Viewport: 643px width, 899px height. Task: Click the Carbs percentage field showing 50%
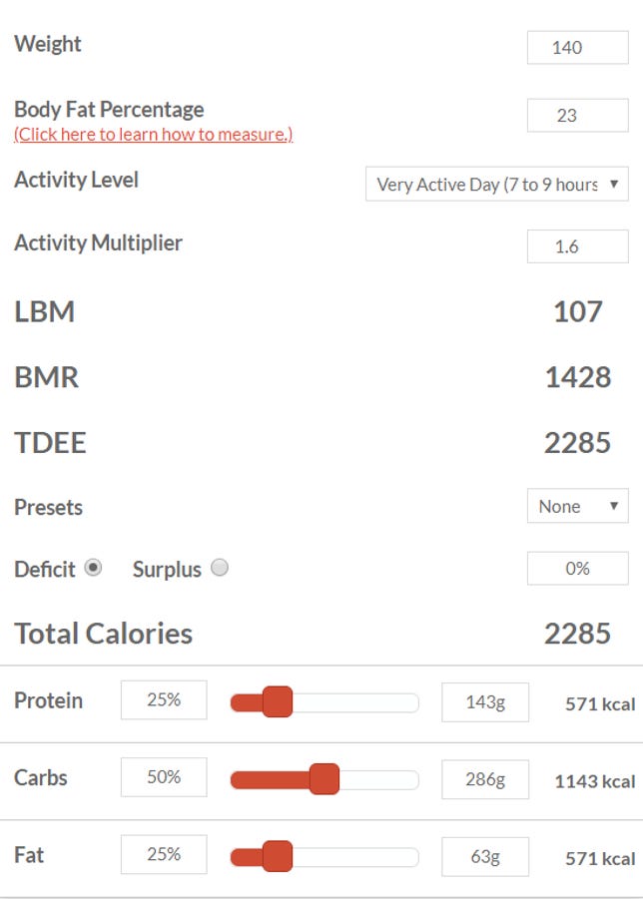click(x=164, y=777)
